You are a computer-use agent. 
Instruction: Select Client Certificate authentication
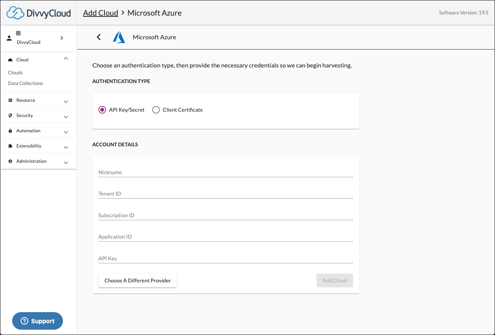pos(156,110)
